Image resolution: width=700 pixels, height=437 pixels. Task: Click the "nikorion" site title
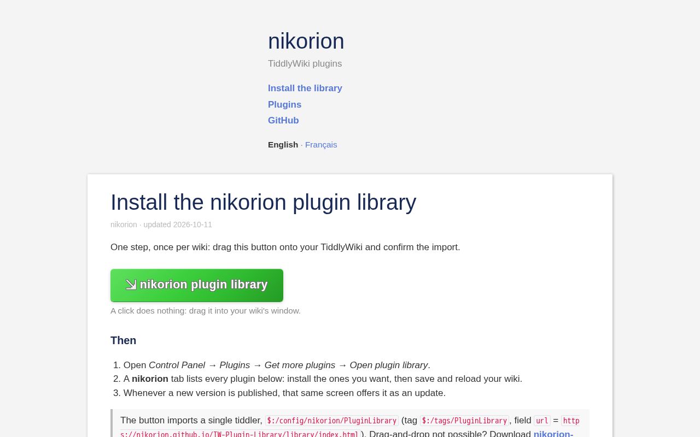point(306,41)
